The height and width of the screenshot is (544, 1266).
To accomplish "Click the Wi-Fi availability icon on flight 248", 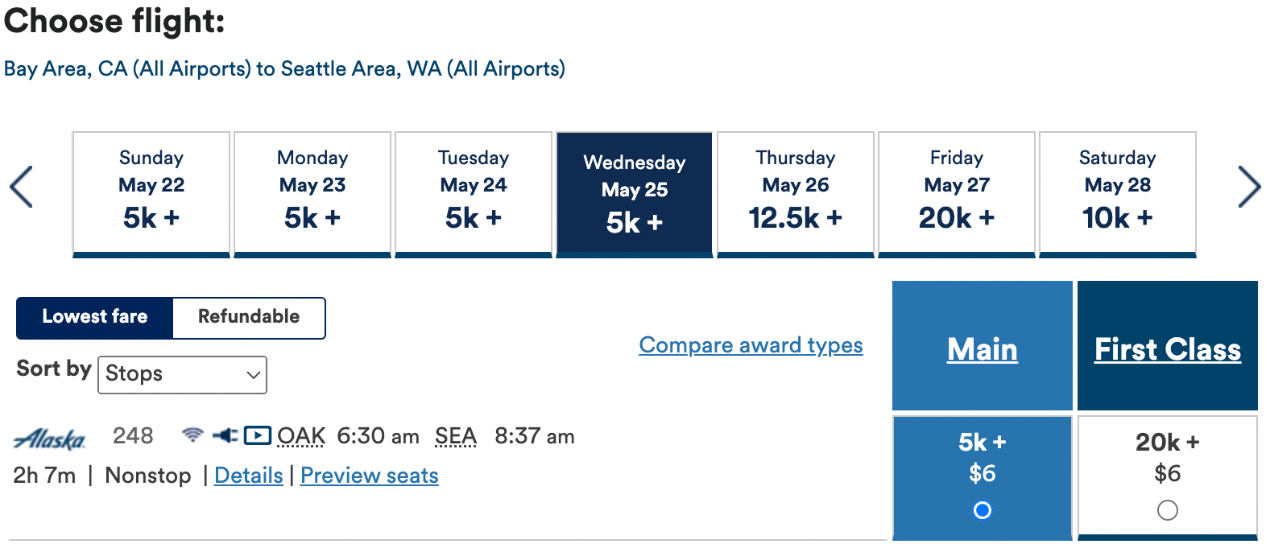I will (x=192, y=435).
